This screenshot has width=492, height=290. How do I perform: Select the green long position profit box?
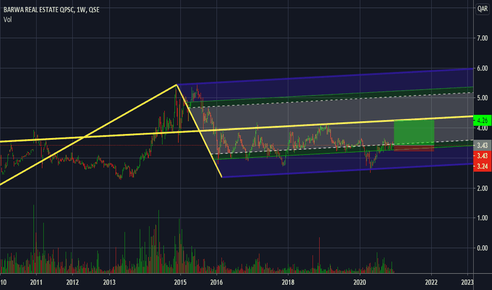tap(414, 132)
